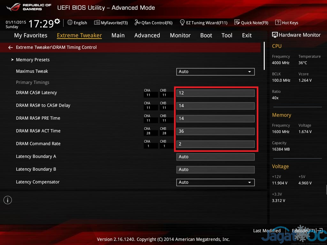Switch to the Advanced tab
327x245 pixels.
pos(147,35)
